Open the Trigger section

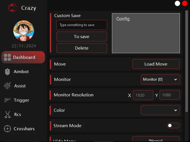coord(21,100)
